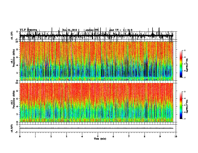Click the ch.2 "Frequency (kHz)" axis label

pyautogui.click(x=14, y=99)
